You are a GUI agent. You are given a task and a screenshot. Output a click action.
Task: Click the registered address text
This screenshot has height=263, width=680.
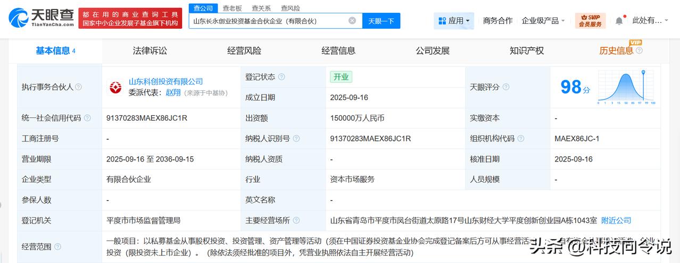point(463,220)
